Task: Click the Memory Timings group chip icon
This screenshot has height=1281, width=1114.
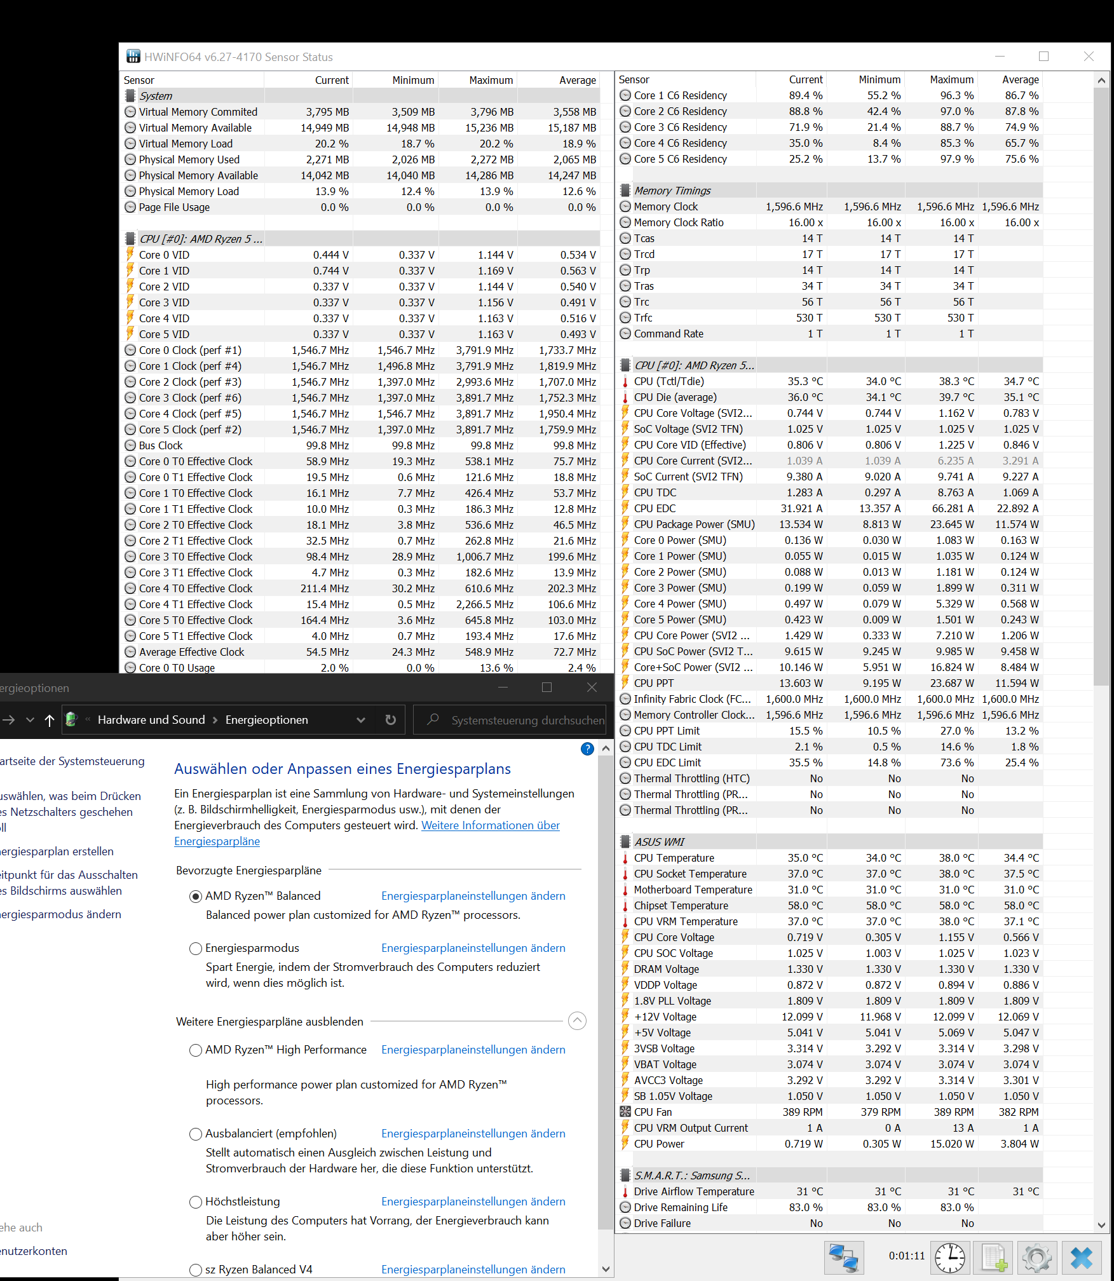Action: [625, 190]
